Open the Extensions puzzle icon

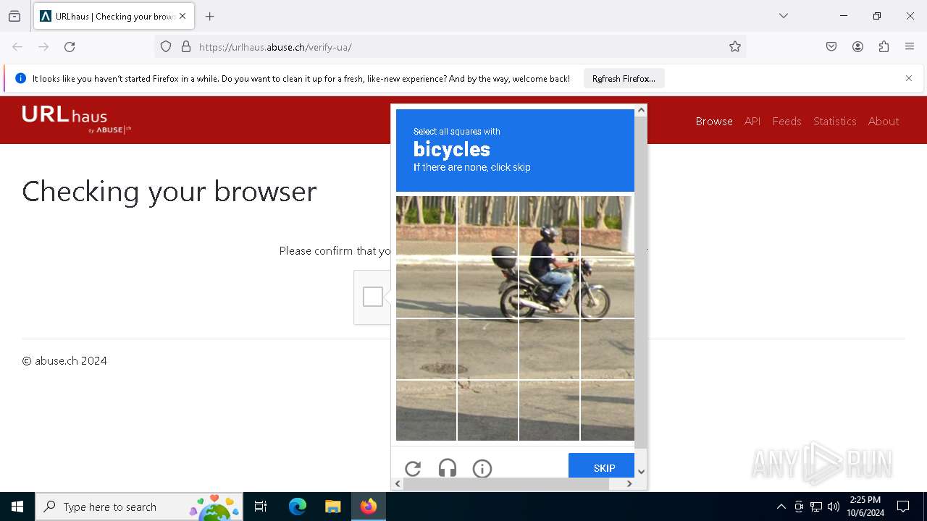[884, 47]
